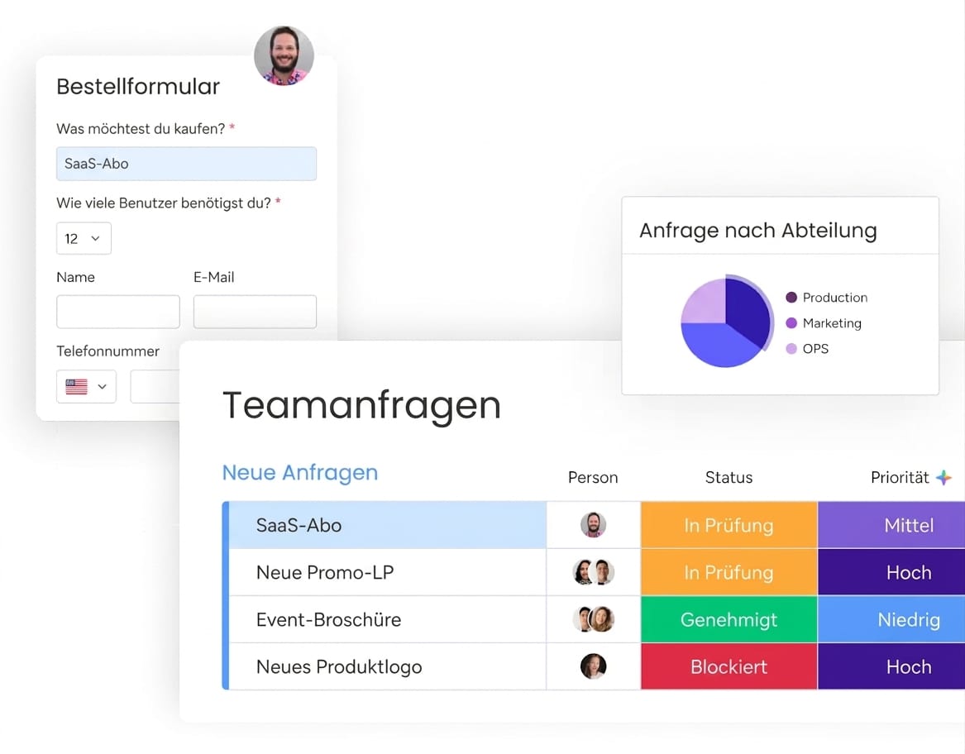Viewport: 965px width, 754px height.
Task: Click the 'Wie viele Benutzer benötigst du?' label
Action: [164, 203]
